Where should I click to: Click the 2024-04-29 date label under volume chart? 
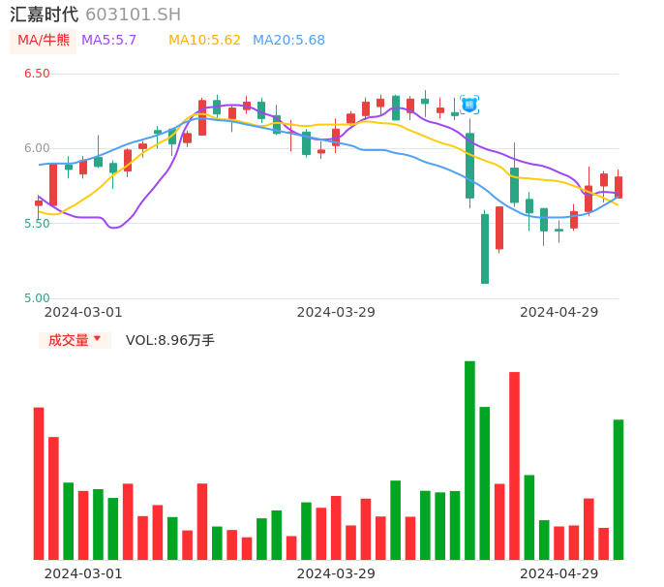tap(559, 573)
